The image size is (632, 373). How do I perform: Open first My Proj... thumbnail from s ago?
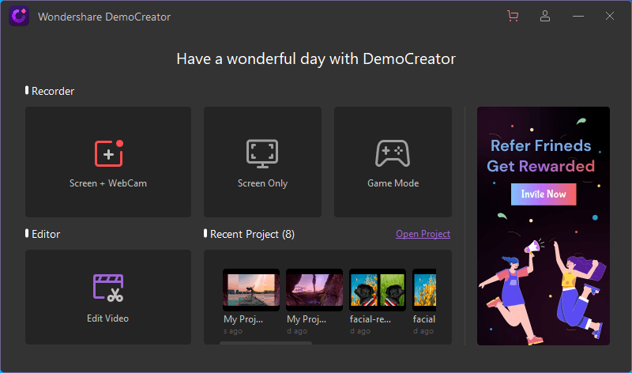[x=251, y=290]
